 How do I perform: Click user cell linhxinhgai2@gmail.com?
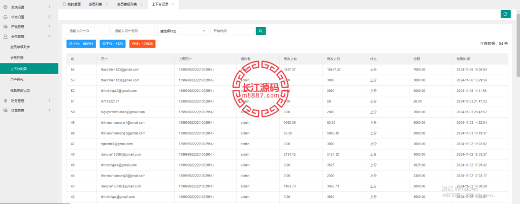click(119, 91)
